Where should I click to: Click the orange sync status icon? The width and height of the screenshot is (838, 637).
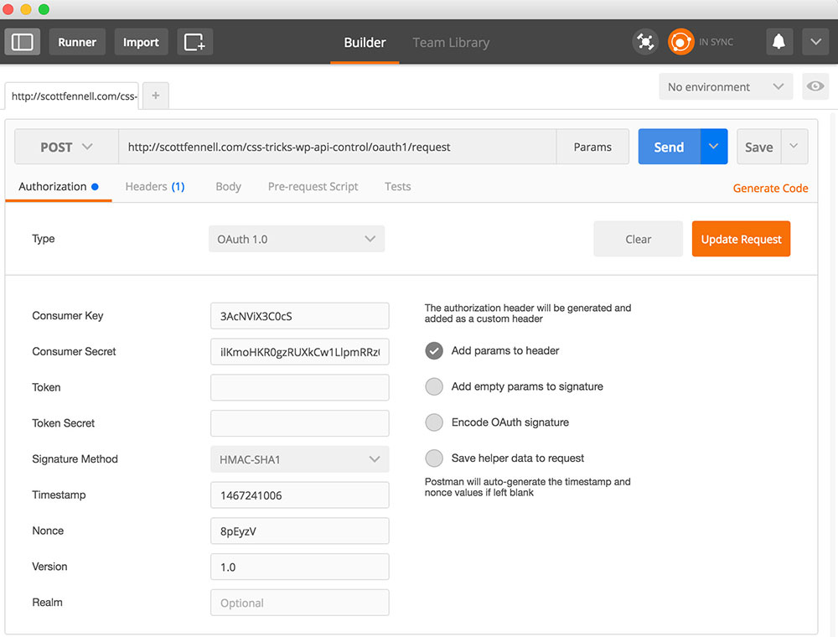[680, 42]
